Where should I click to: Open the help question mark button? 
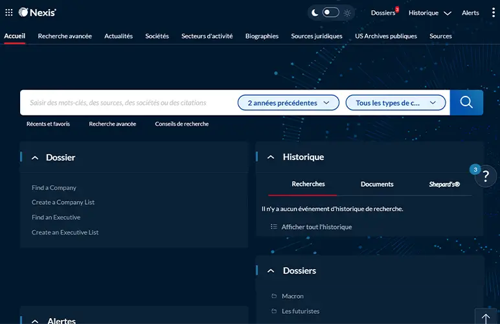tap(486, 176)
